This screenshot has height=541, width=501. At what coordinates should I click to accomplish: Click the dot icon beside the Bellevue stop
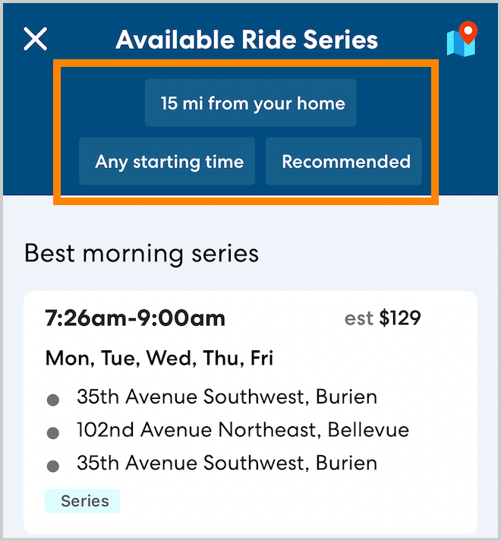pos(53,433)
